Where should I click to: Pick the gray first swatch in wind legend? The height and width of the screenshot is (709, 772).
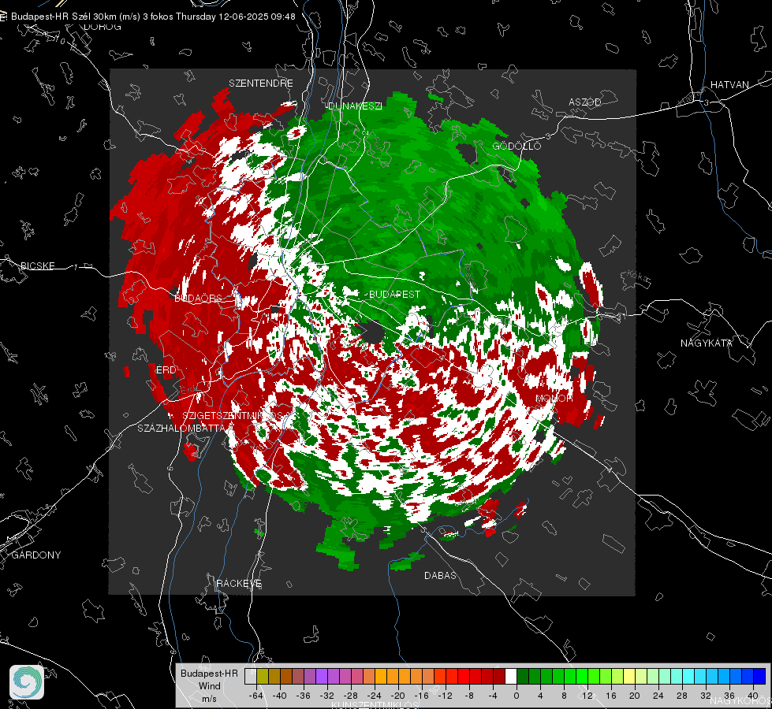pos(250,677)
